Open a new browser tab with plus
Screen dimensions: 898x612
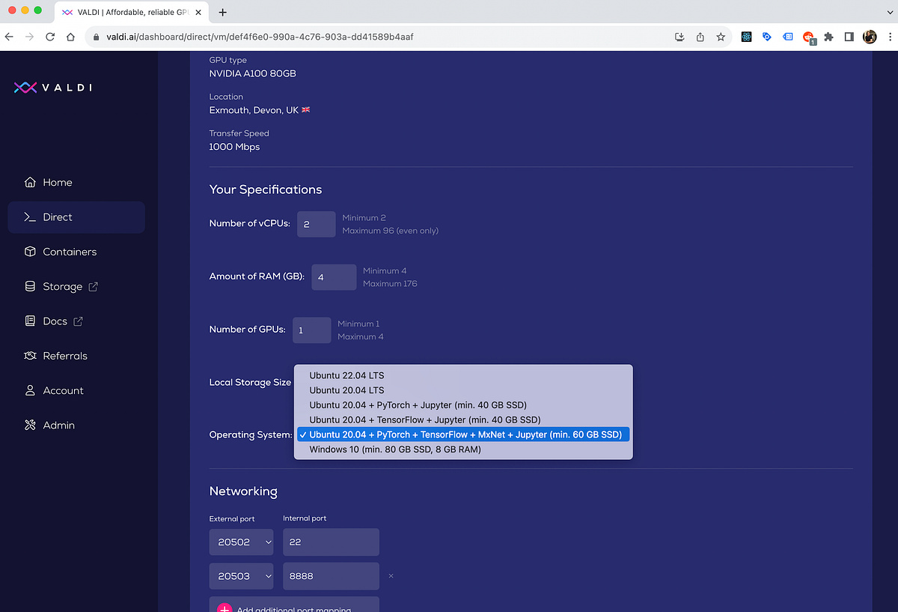tap(222, 12)
